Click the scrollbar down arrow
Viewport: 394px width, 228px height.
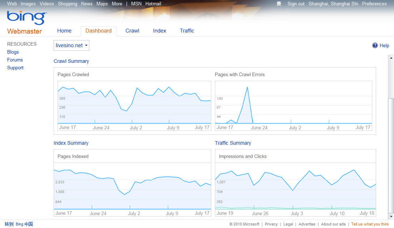pos(391,217)
